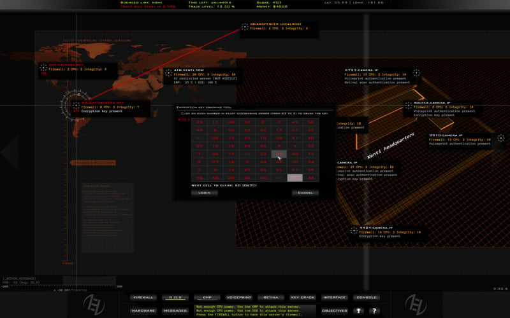Open the Messages panel
The image size is (510, 318).
pyautogui.click(x=175, y=310)
